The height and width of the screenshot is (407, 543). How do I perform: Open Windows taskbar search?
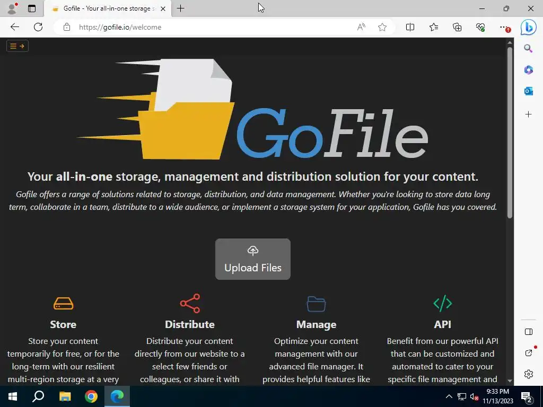coord(38,396)
